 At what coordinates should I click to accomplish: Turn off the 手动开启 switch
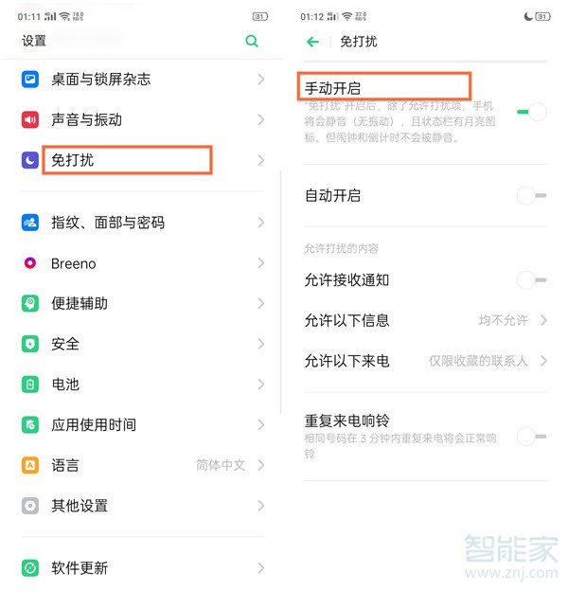pos(532,112)
